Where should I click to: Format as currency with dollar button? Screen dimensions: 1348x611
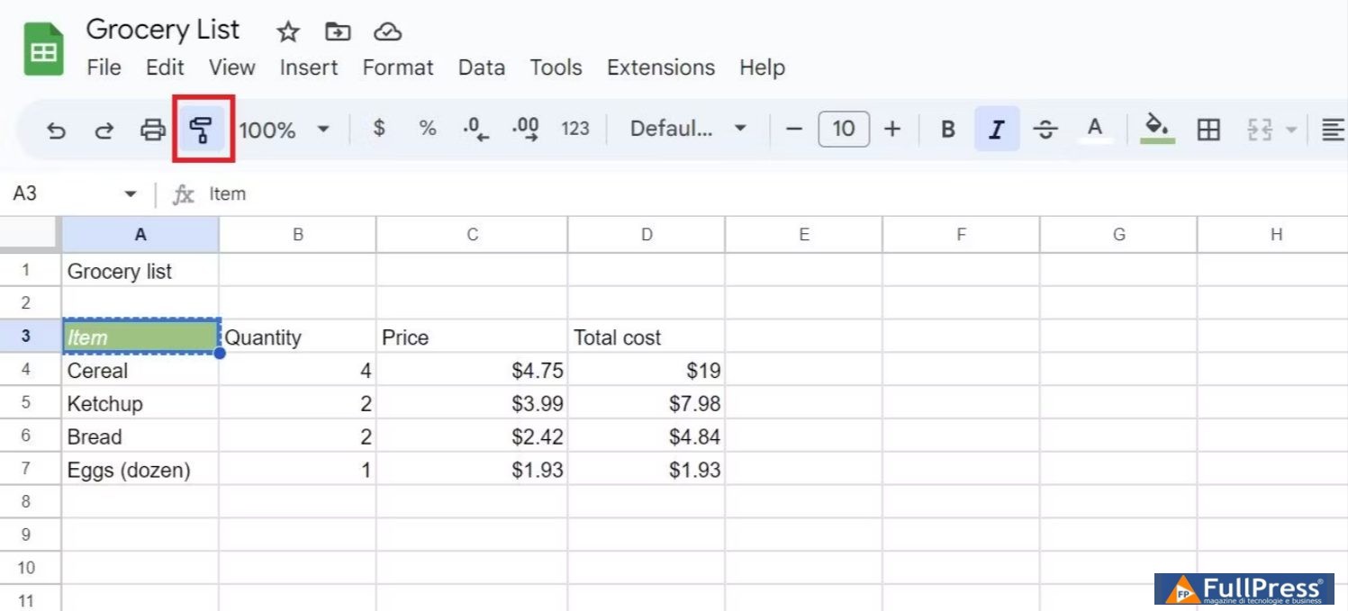[x=379, y=129]
